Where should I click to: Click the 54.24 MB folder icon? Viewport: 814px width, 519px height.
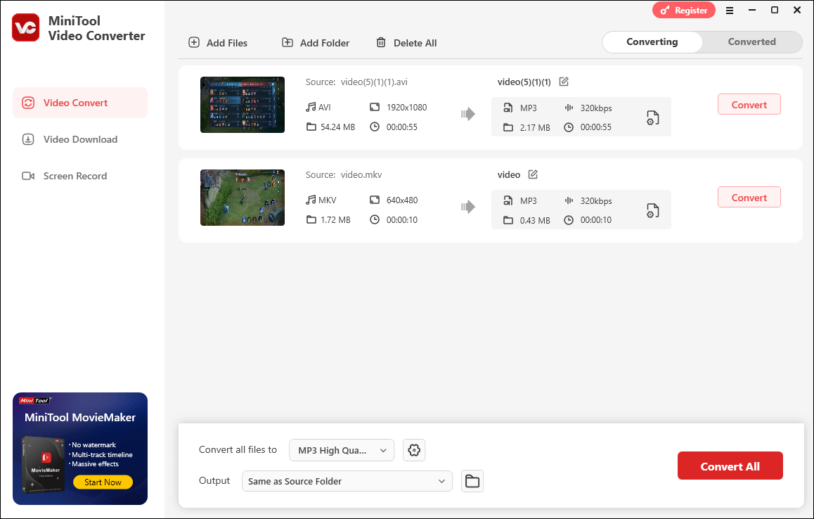coord(311,127)
